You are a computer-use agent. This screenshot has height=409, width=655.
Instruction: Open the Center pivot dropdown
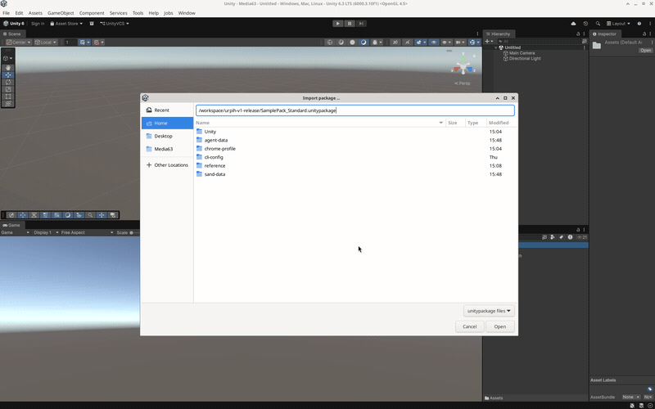pyautogui.click(x=19, y=43)
